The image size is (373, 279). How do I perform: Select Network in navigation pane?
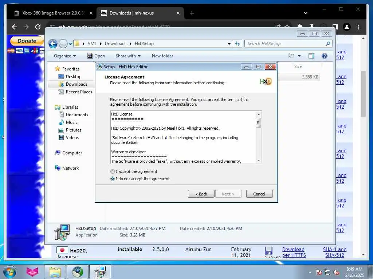pos(70,168)
